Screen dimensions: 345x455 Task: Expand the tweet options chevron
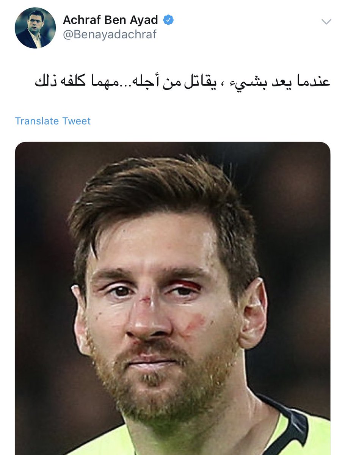pyautogui.click(x=326, y=22)
